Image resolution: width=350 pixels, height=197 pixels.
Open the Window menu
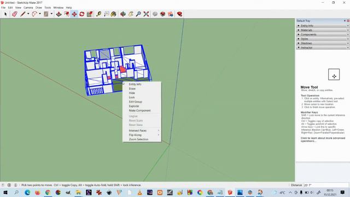pyautogui.click(x=59, y=8)
